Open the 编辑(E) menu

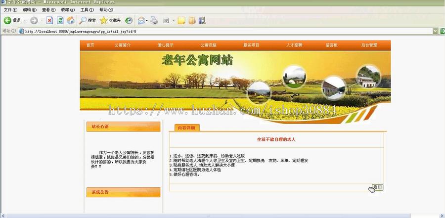[30, 10]
